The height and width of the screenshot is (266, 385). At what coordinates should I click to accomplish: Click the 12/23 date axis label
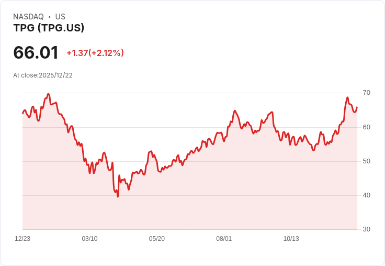(22, 239)
